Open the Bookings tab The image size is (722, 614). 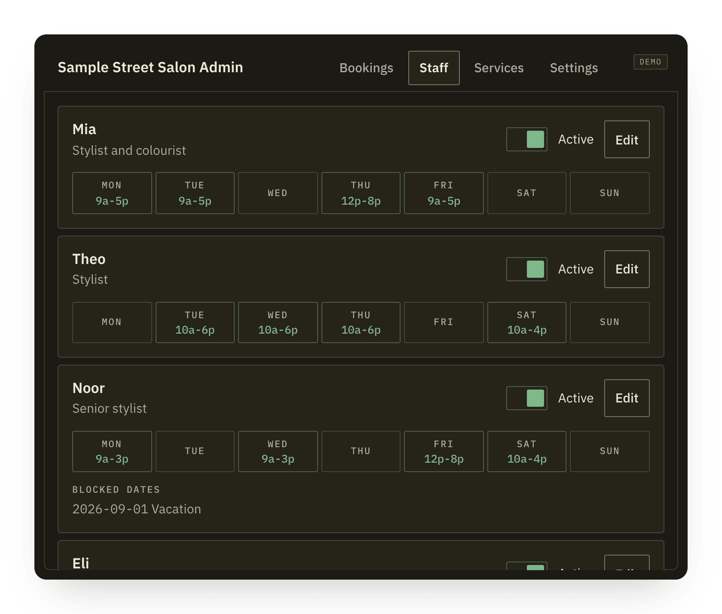[366, 68]
